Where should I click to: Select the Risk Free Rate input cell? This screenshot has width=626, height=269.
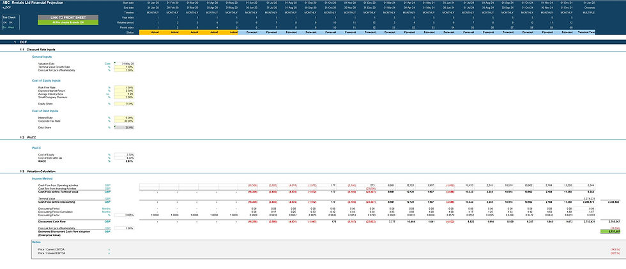(x=124, y=87)
